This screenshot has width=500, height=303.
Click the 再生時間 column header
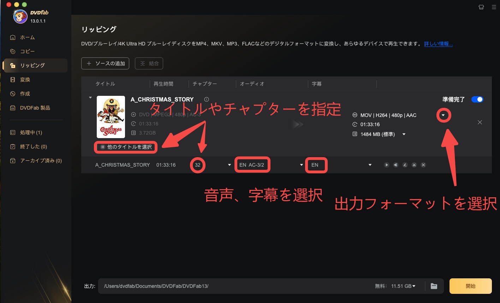pos(163,84)
